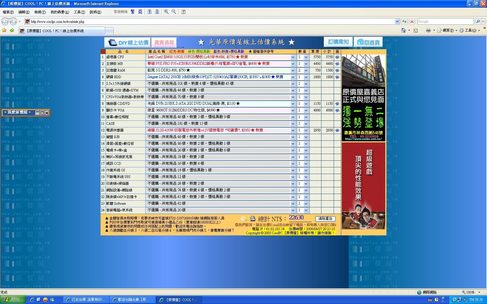Image resolution: width=487 pixels, height=304 pixels.
Task: Click the email envelope icon beside total
Action: click(x=244, y=219)
